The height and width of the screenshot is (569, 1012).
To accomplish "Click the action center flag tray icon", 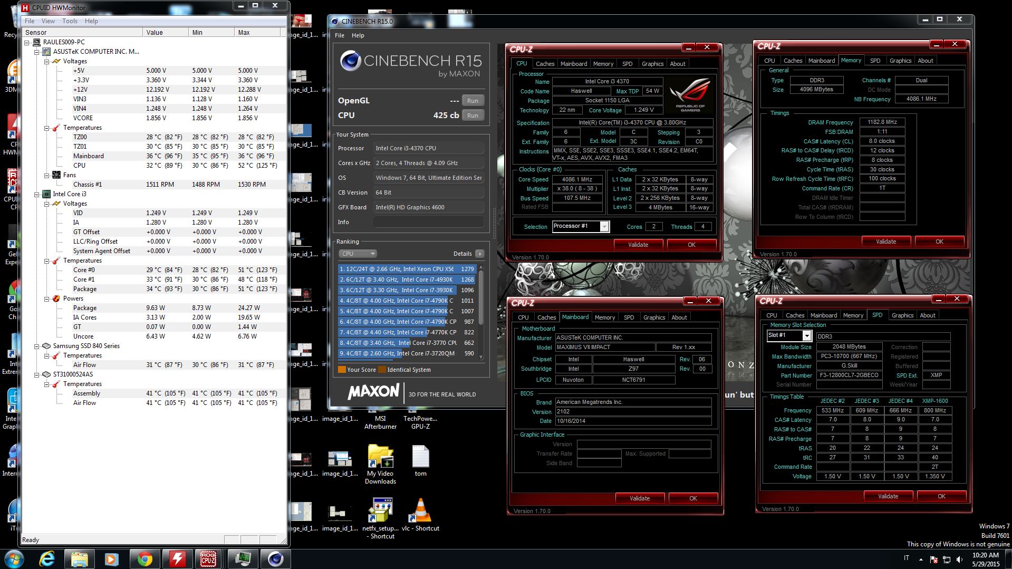I will (934, 559).
